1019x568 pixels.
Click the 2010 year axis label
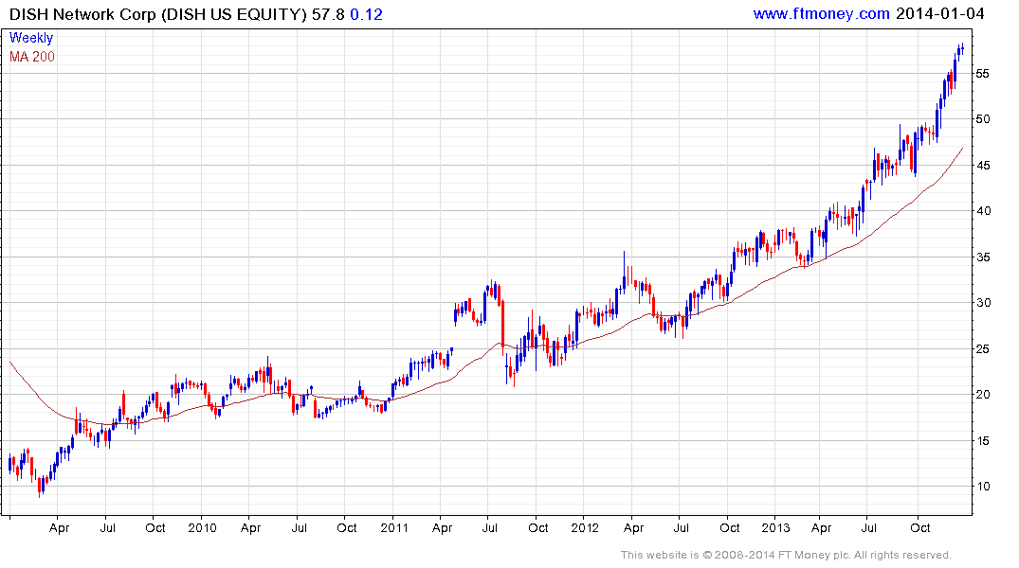202,527
